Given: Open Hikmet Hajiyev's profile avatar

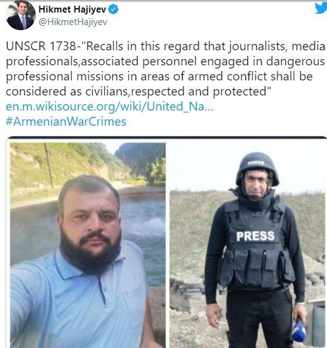Looking at the screenshot, I should tap(21, 15).
